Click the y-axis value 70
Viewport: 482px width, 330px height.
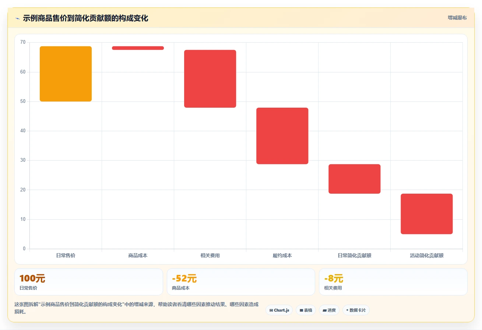pos(23,42)
